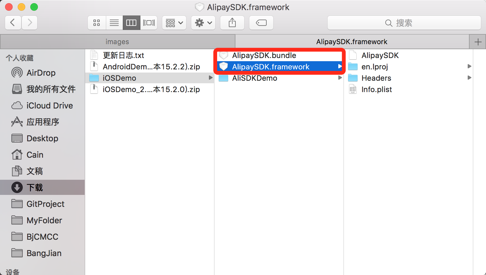This screenshot has width=486, height=275.
Task: Click the iOSDemo folder icon
Action: (x=94, y=78)
